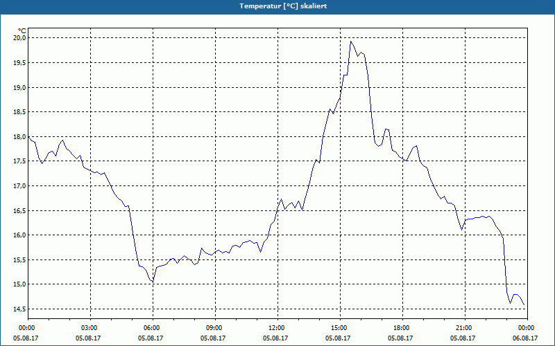
Task: Select the "16,5" y-axis value
Action: point(20,210)
